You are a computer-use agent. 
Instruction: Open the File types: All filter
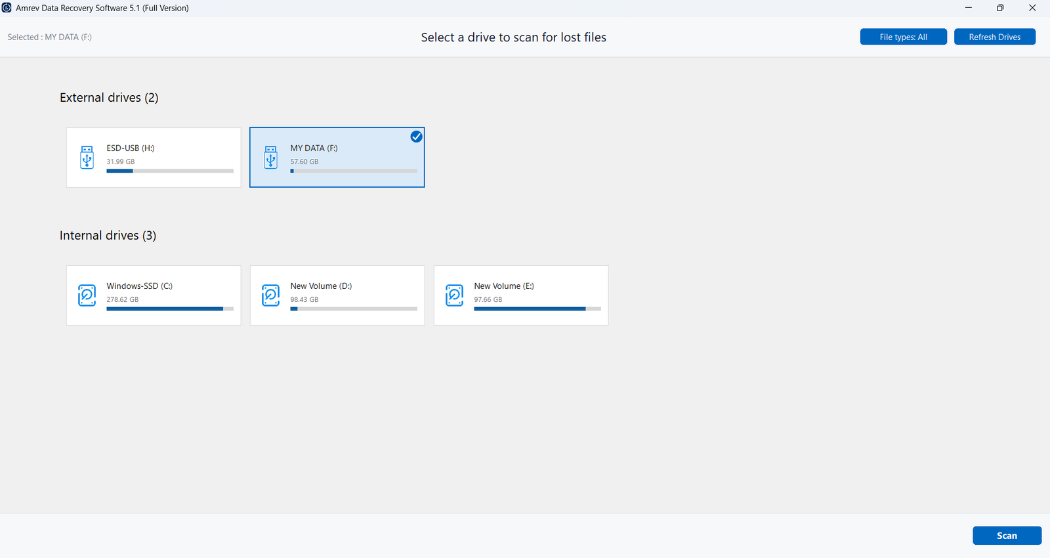[x=903, y=37]
